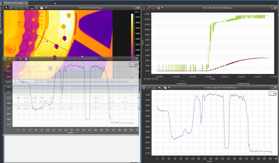
Task: Toggle the Li1 legend in floating profile
Action: coord(133,65)
